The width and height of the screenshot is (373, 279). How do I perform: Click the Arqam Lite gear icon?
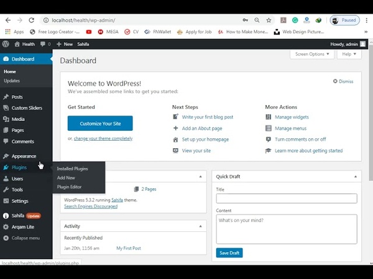click(6, 227)
